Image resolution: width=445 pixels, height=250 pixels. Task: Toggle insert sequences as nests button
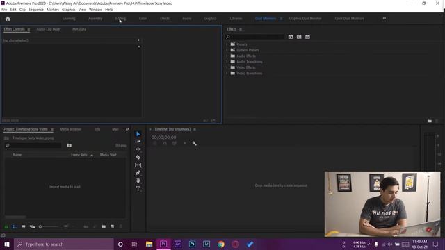pyautogui.click(x=154, y=144)
